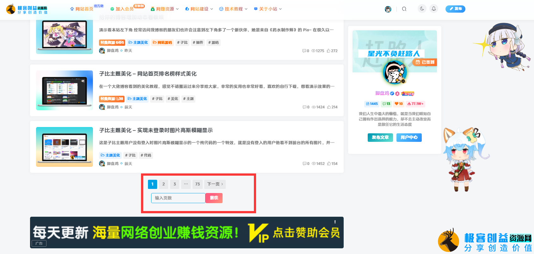Click the heart followers badge 10
This screenshot has width=534, height=254.
point(399,104)
